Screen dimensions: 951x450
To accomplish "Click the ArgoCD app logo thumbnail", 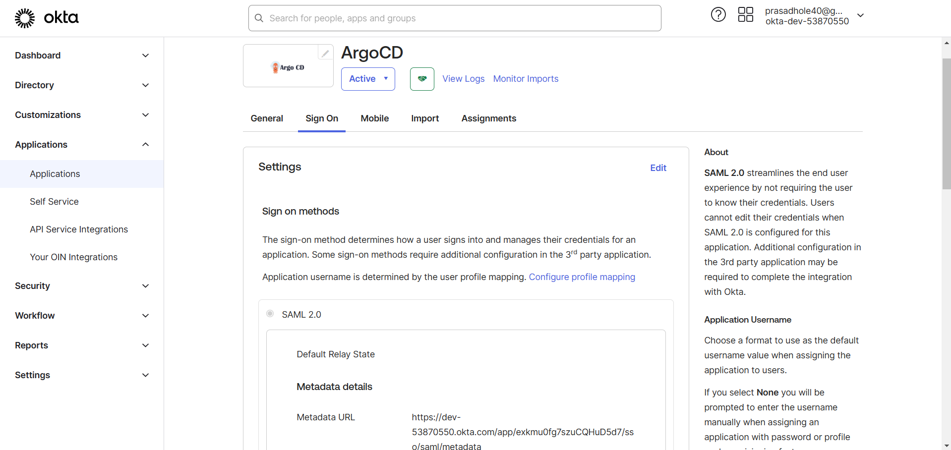I will click(288, 67).
